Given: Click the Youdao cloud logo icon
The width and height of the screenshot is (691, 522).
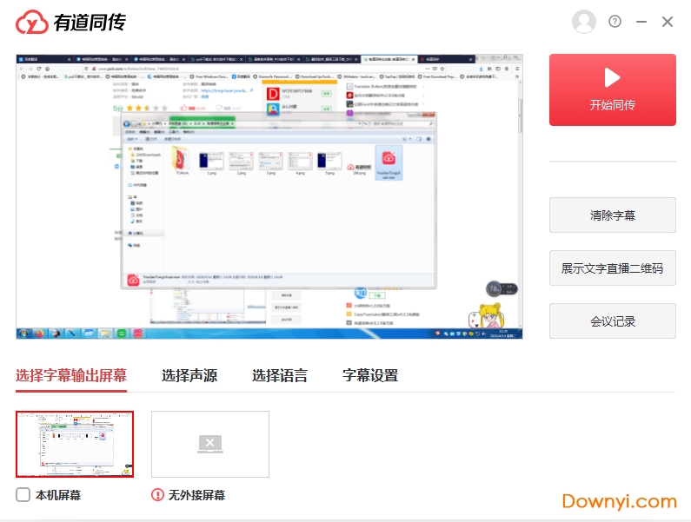Looking at the screenshot, I should [32, 22].
